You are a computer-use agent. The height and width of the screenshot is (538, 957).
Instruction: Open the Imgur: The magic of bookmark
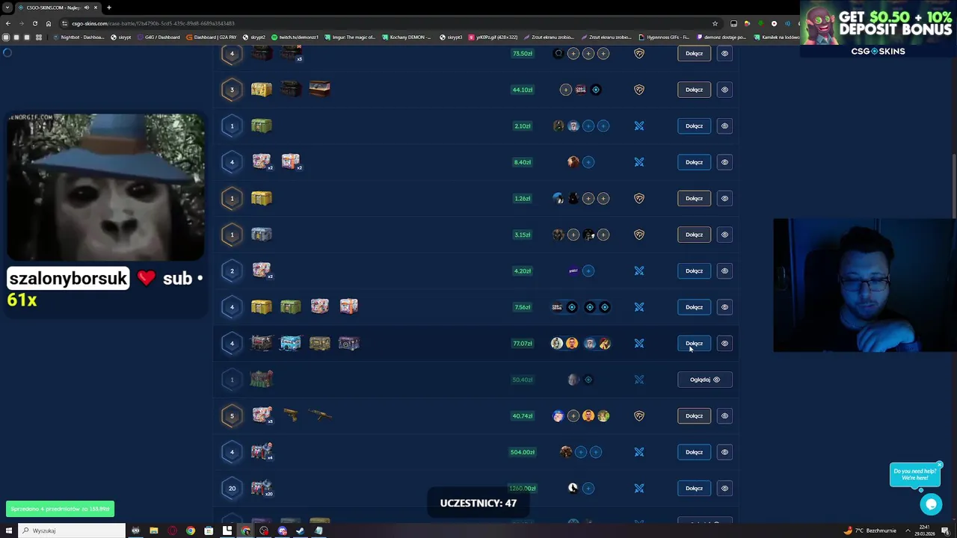coord(350,37)
